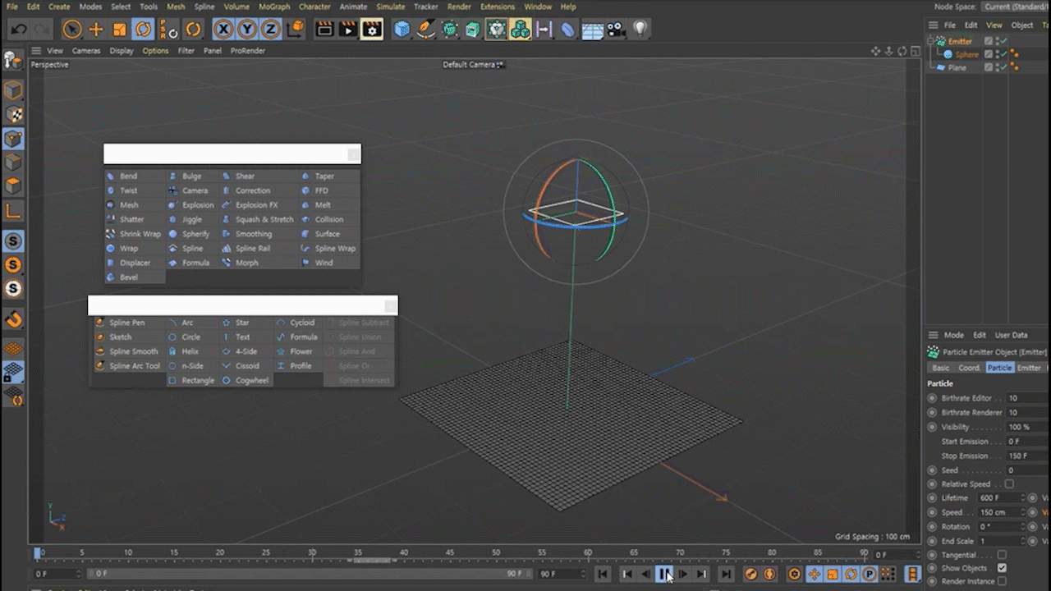This screenshot has width=1051, height=591.
Task: Toggle Sphere layer checkbox square
Action: [x=989, y=54]
